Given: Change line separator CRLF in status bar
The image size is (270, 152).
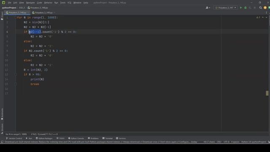Looking at the screenshot, I should 219,142.
